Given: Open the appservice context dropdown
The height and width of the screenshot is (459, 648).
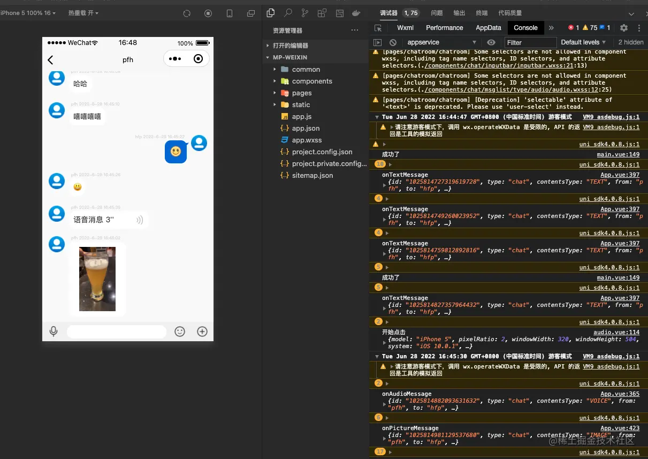Looking at the screenshot, I should pyautogui.click(x=441, y=42).
